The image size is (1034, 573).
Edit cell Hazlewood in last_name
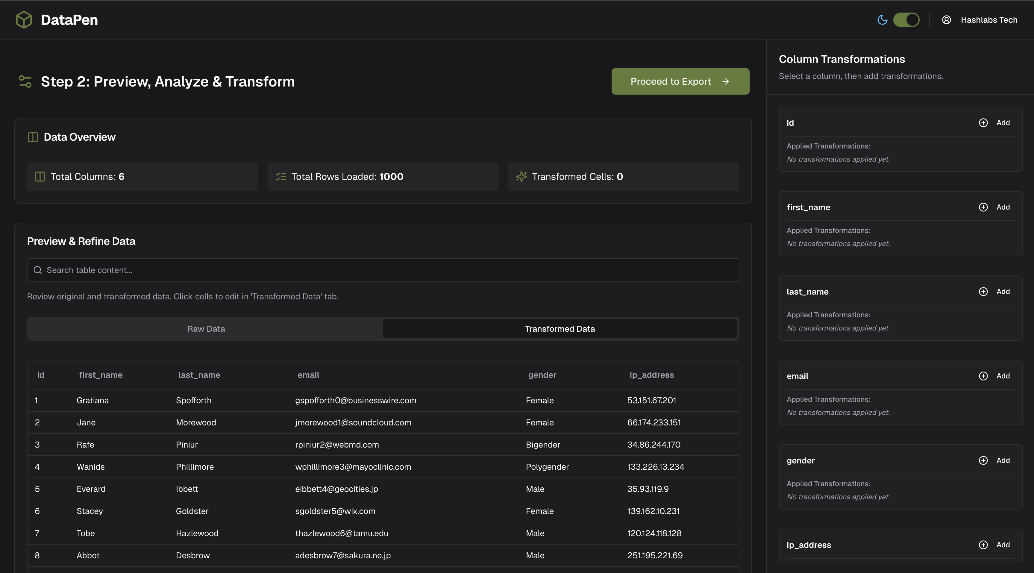(x=197, y=533)
